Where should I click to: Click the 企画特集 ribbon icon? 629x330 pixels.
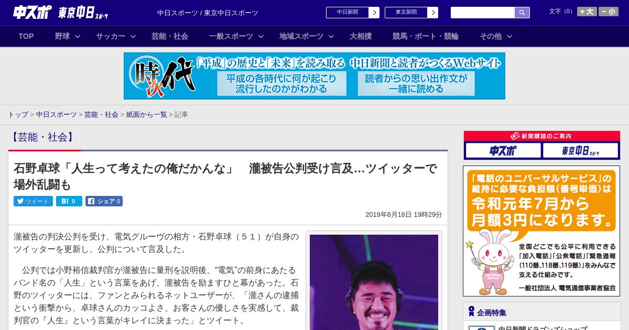pyautogui.click(x=471, y=312)
